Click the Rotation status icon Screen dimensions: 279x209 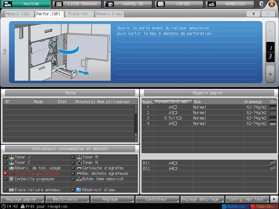click(x=224, y=206)
